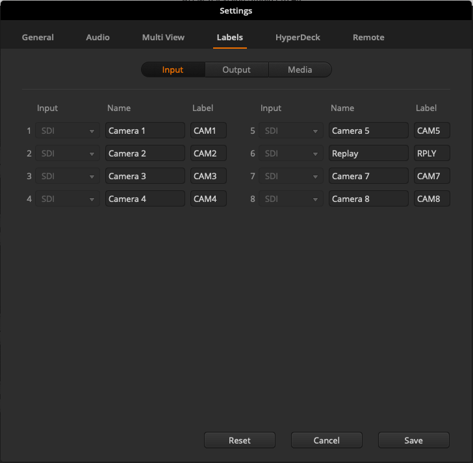Open input 1 SDI type dropdown
The width and height of the screenshot is (473, 463).
point(68,131)
